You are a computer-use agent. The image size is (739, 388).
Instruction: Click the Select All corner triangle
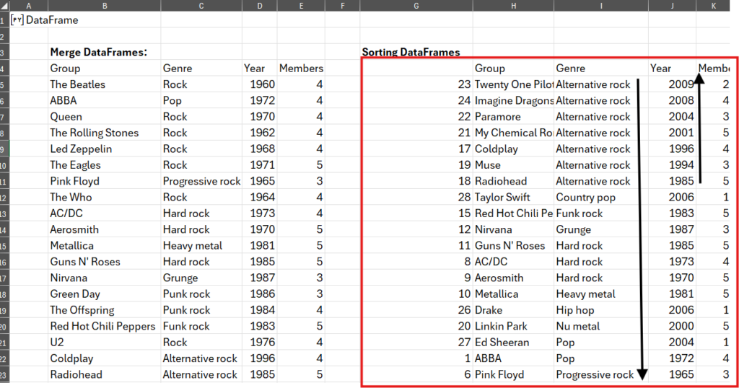click(5, 6)
